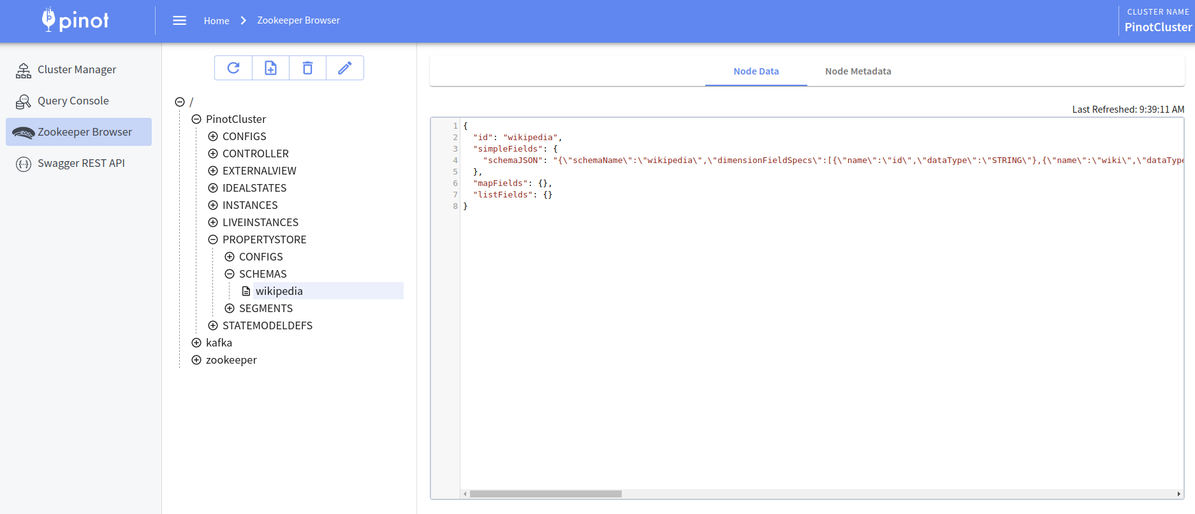Expand the CONTROLLER tree node
The image size is (1195, 514).
click(213, 153)
